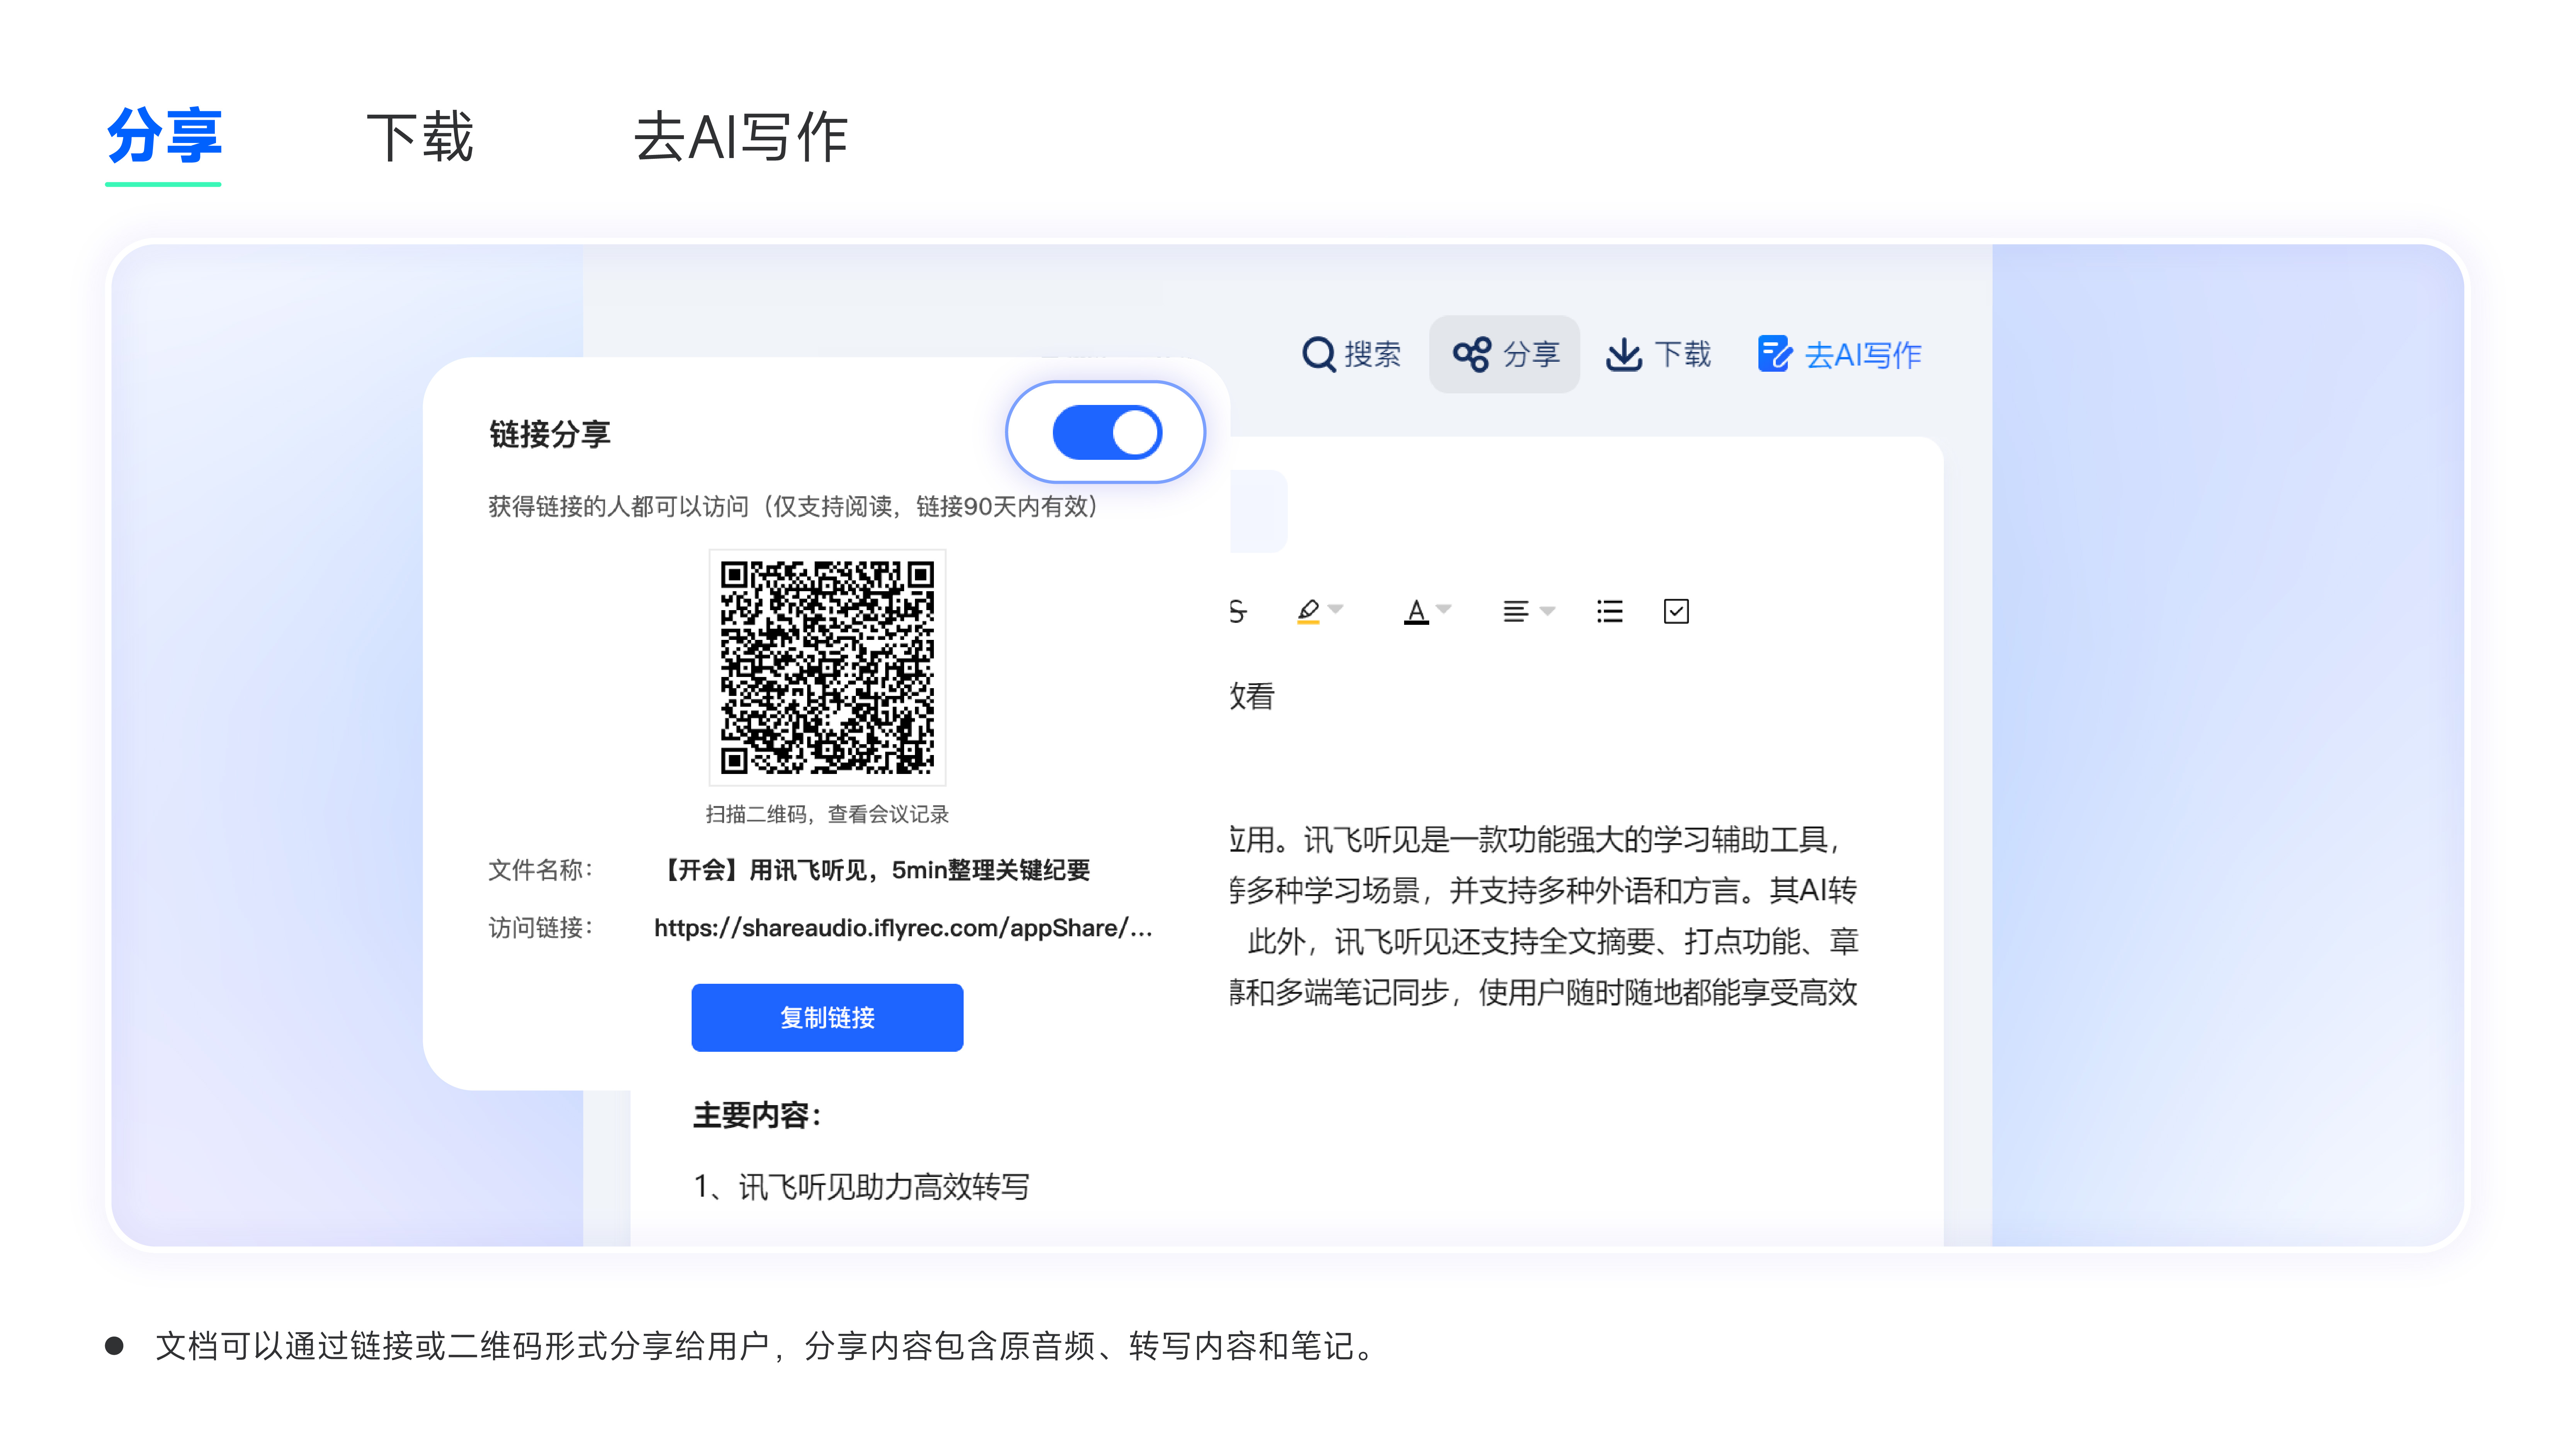Viewport: 2576px width, 1449px height.
Task: Select the 分享 share icon in the toolbar
Action: pos(1472,353)
